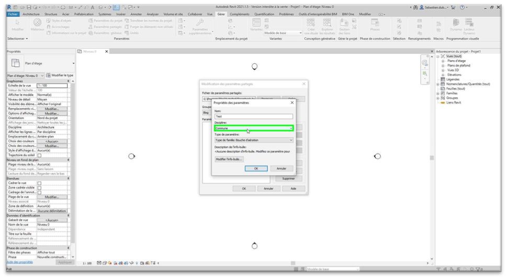Image resolution: width=507 pixels, height=279 pixels.
Task: Open the Type de paramètre dropdown
Action: (x=254, y=140)
